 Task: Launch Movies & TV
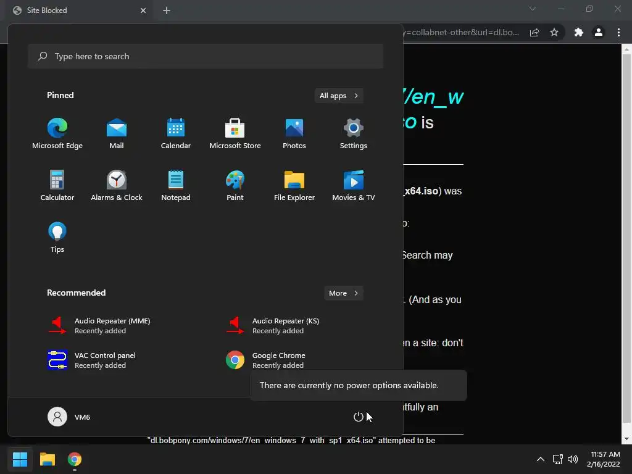tap(354, 185)
